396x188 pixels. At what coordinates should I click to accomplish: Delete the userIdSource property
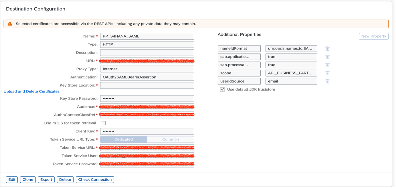coord(327,81)
